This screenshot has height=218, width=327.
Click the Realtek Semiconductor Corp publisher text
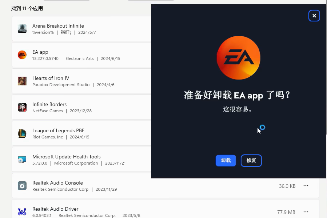pyautogui.click(x=60, y=189)
